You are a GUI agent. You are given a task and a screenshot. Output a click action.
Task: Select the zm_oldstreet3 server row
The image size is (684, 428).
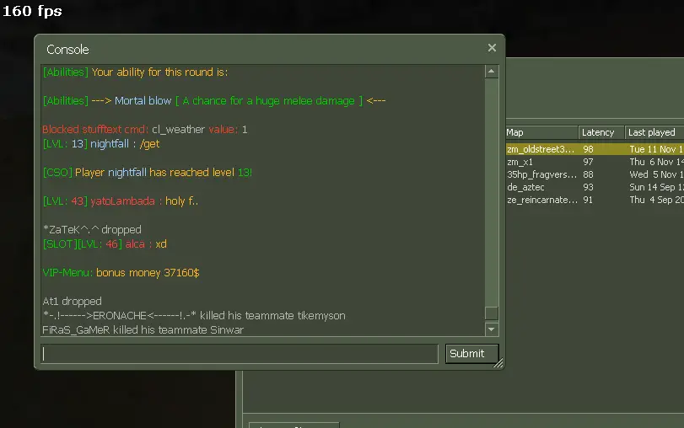(590, 149)
